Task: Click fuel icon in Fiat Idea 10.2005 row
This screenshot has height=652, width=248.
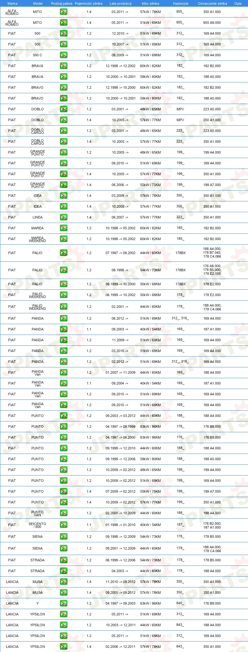Action: 63,206
